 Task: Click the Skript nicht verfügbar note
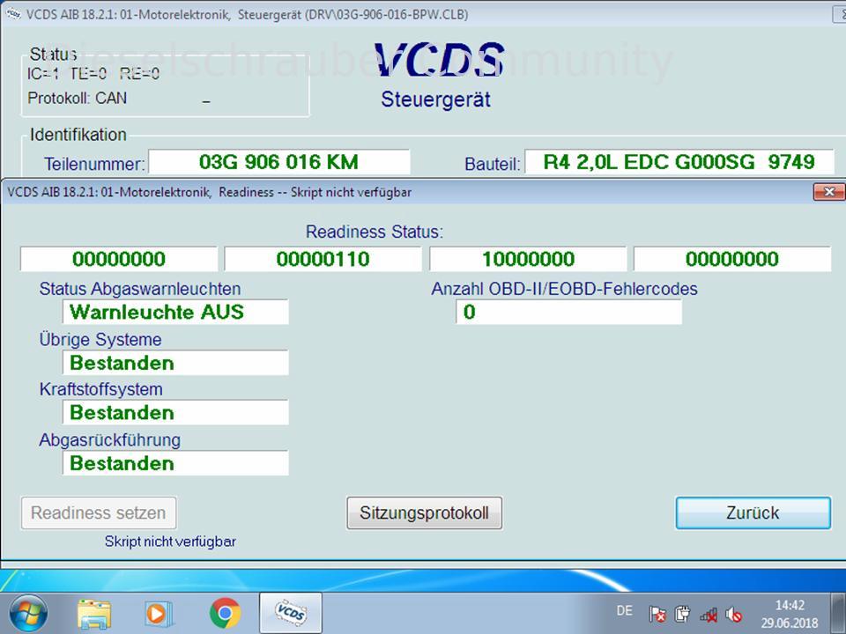coord(170,542)
